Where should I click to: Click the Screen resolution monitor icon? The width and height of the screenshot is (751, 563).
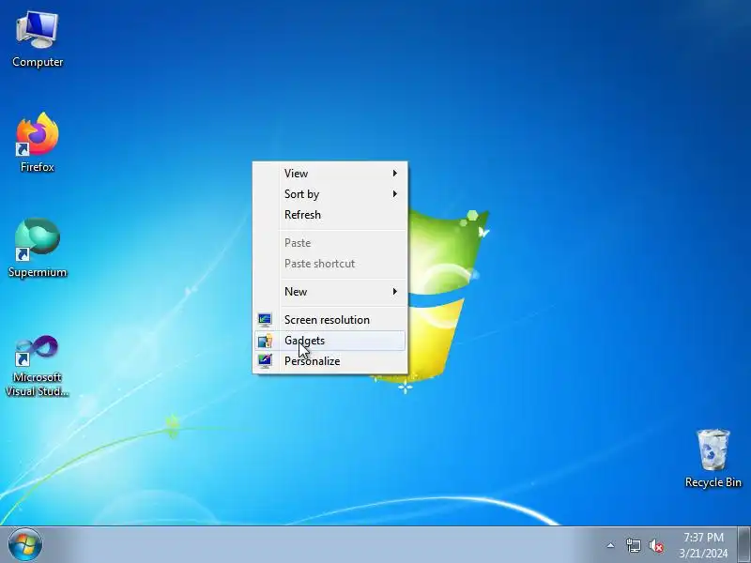[x=265, y=319]
